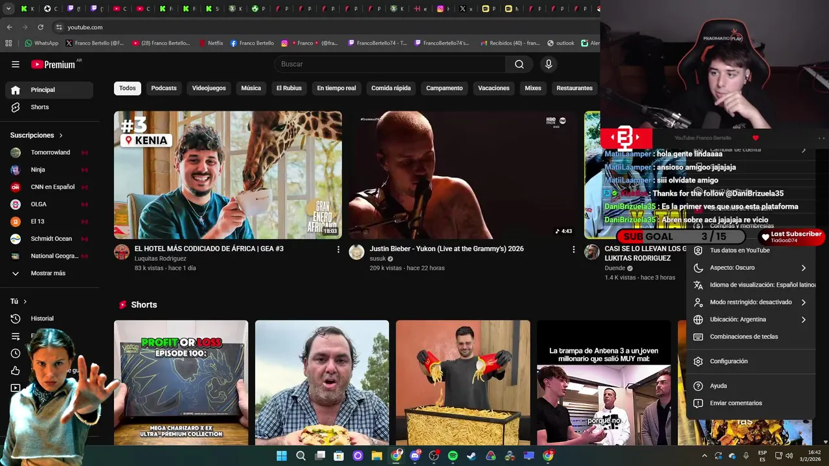The height and width of the screenshot is (466, 829).
Task: Click the magnifier search button
Action: (x=519, y=64)
